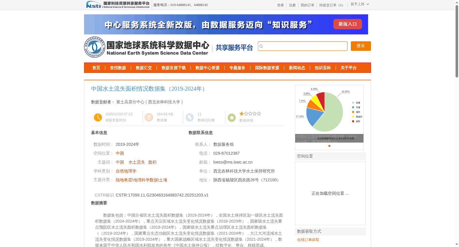Click the email loess@ms.iswc.ac.cn
459x247 pixels.
click(233, 162)
